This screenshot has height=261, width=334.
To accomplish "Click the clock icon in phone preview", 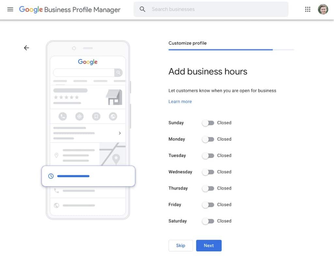I will pyautogui.click(x=51, y=176).
